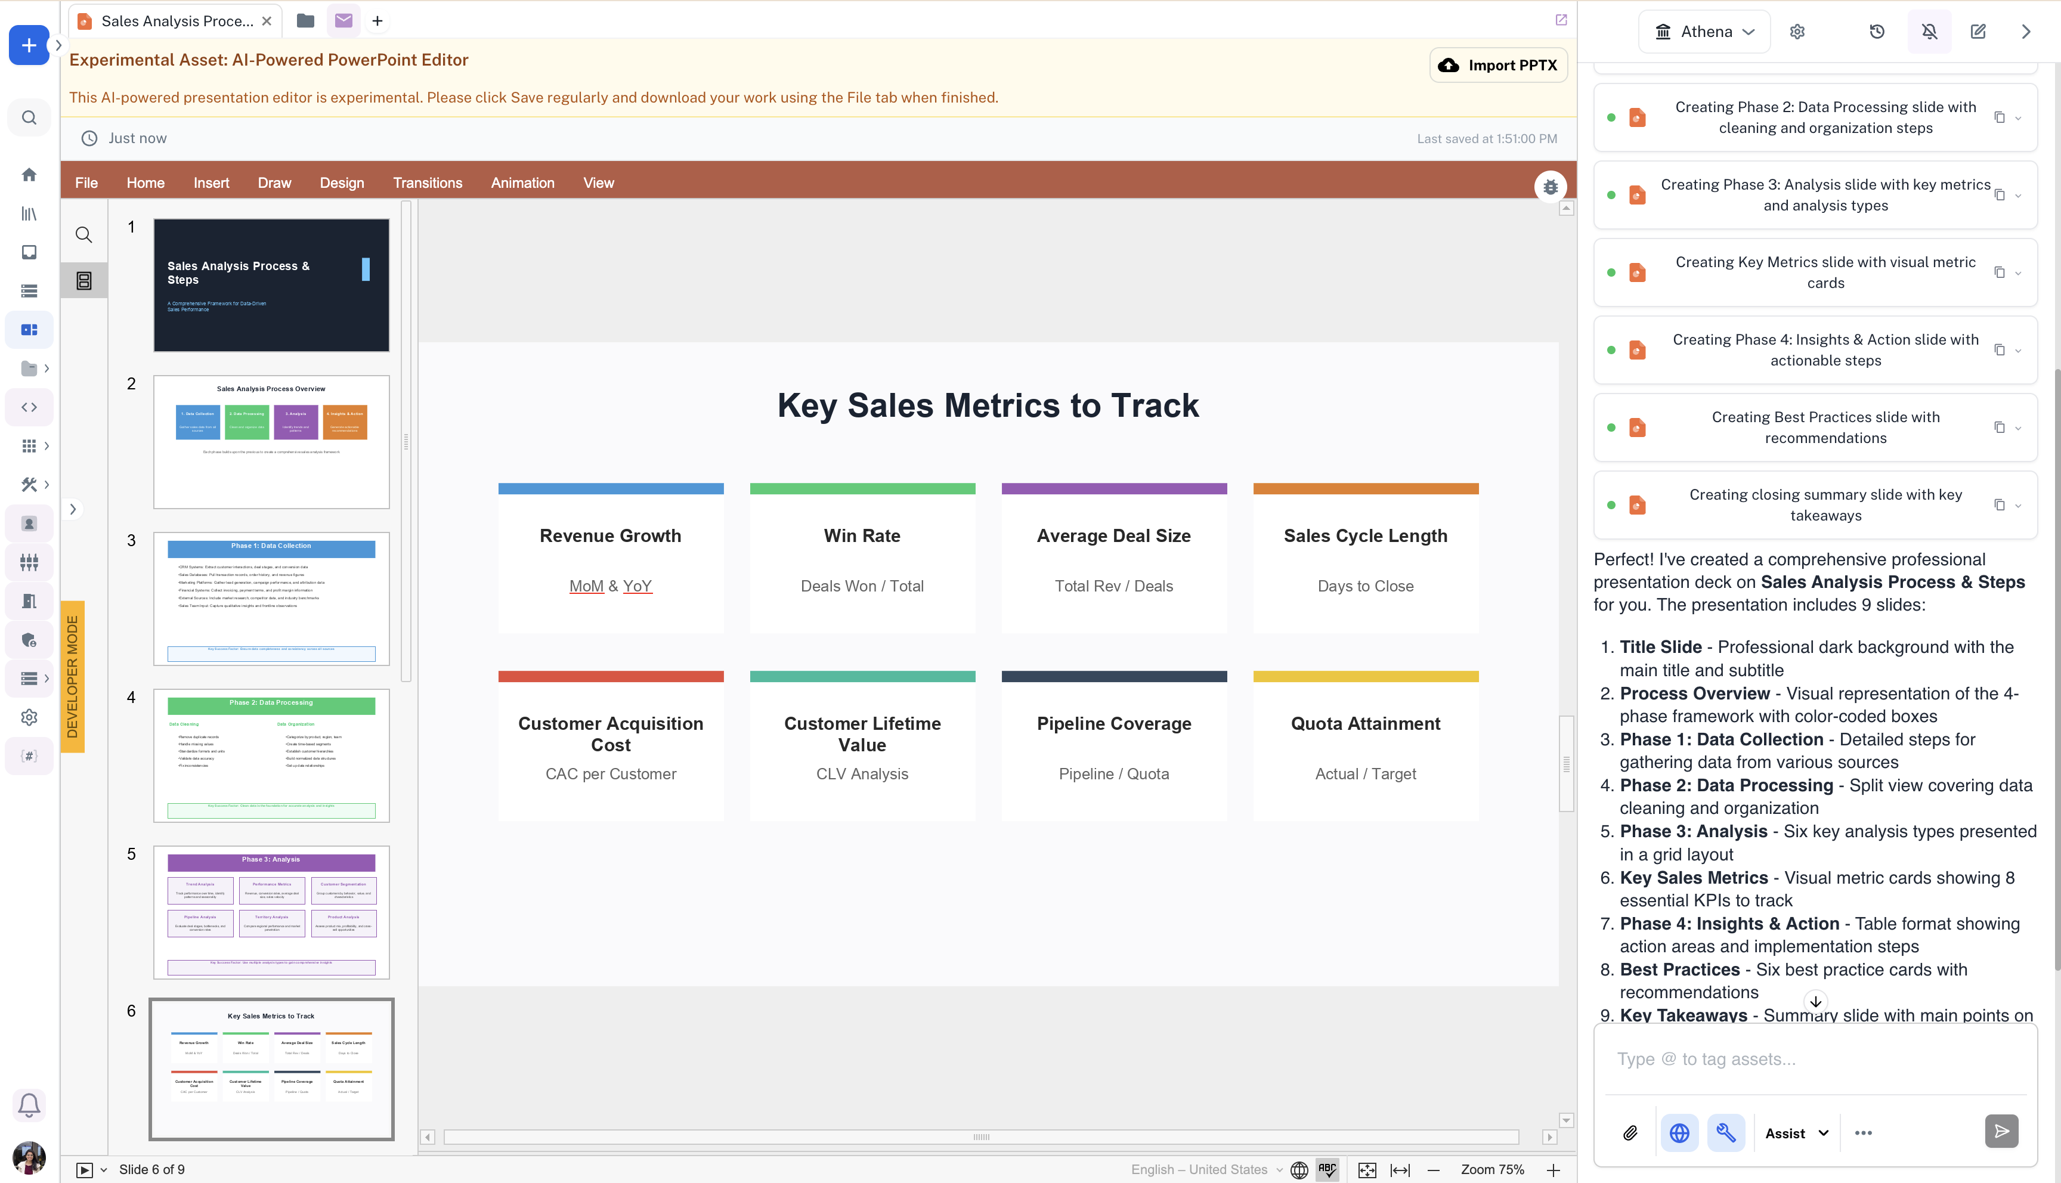Start a new chat with the compose icon

point(1978,32)
